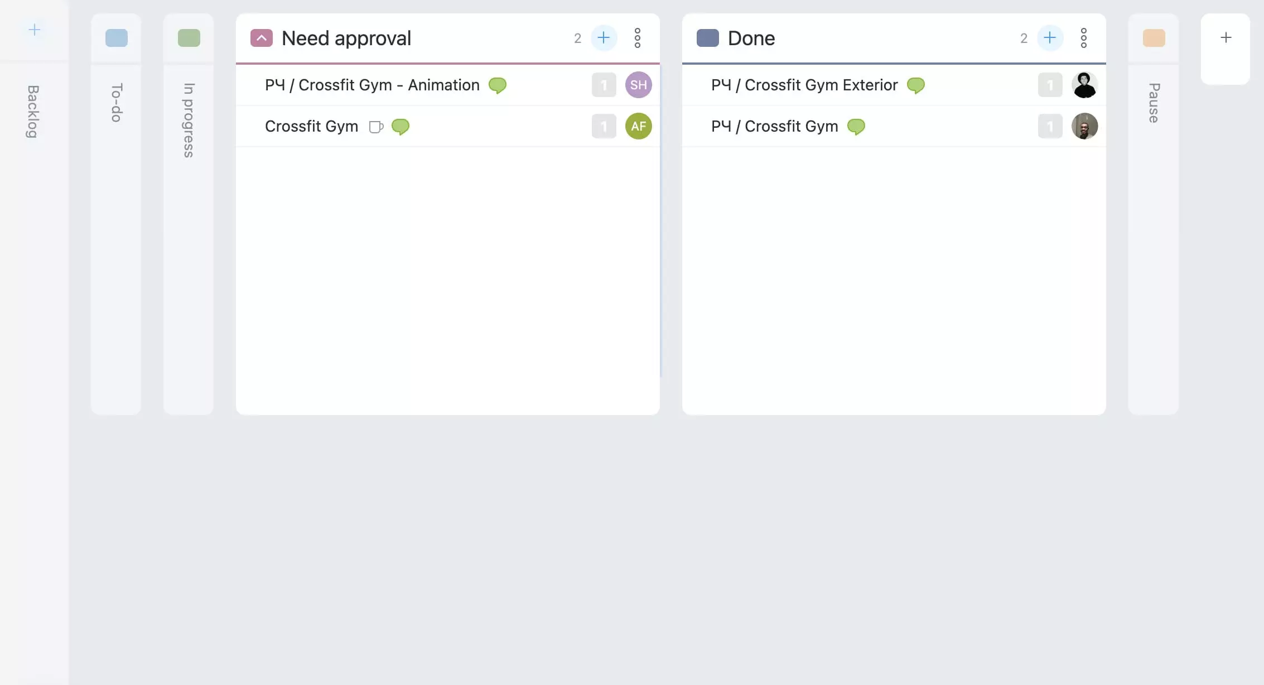
Task: Click the comment bubble on Crossfit Gym - Animation card
Action: (497, 85)
